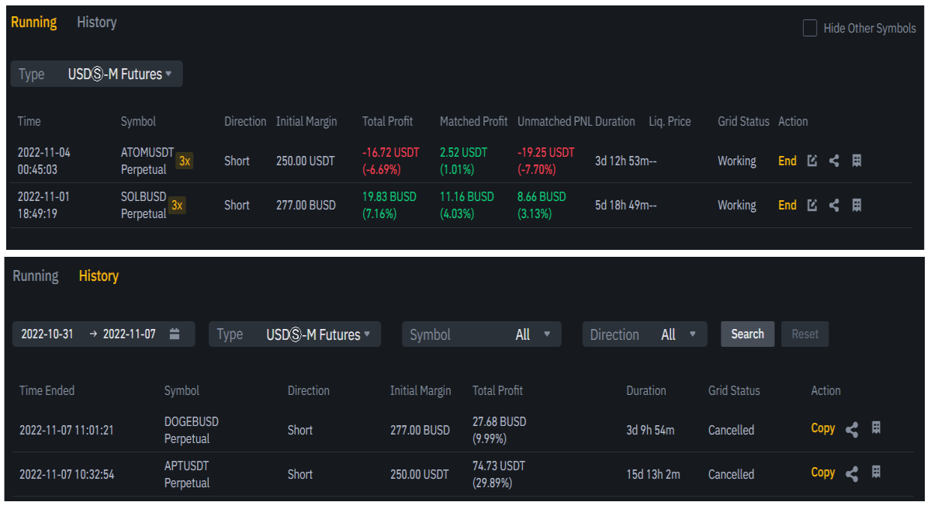
Task: Switch to Running tab in bottom panel
Action: coord(36,276)
